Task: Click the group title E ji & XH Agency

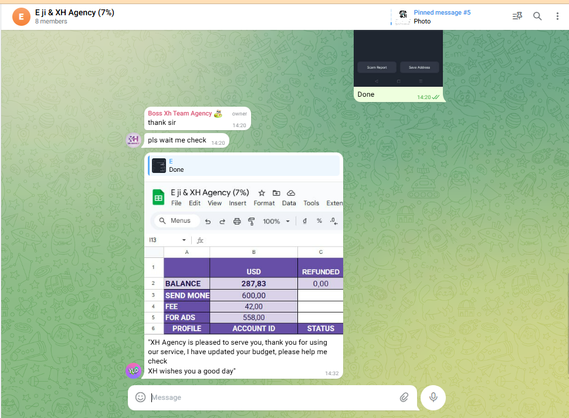Action: (74, 12)
